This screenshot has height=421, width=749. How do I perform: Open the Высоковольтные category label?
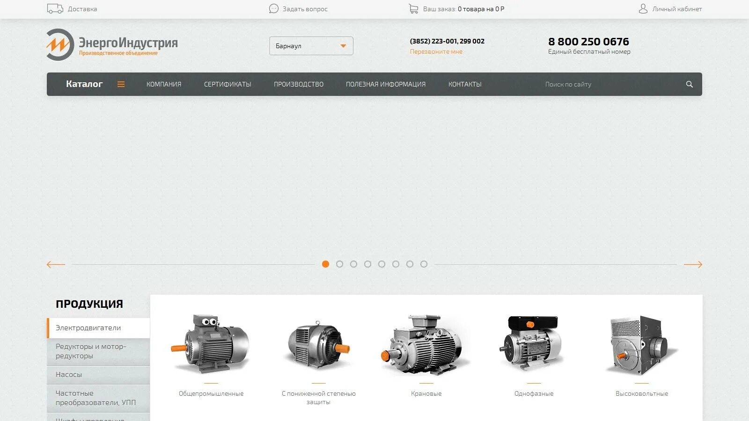coord(642,394)
